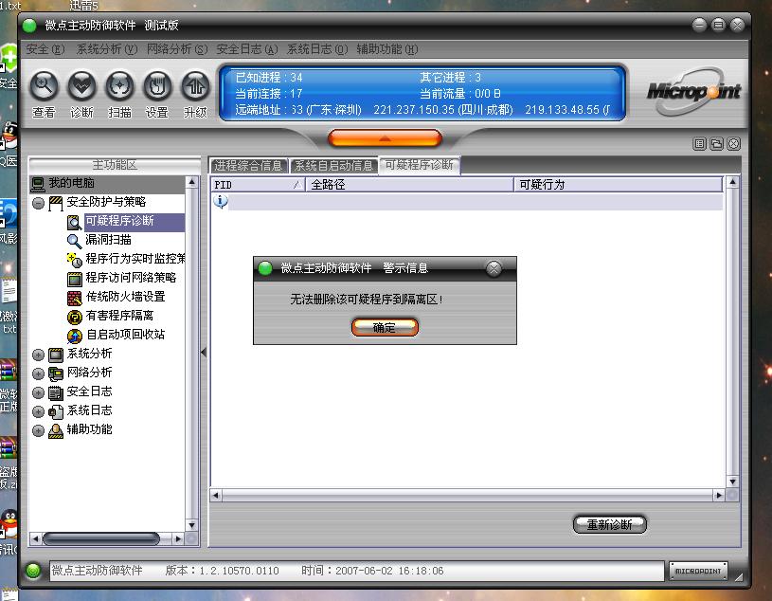Image resolution: width=772 pixels, height=601 pixels.
Task: Collapse the 安全防护与策略 tree node
Action: tap(39, 203)
